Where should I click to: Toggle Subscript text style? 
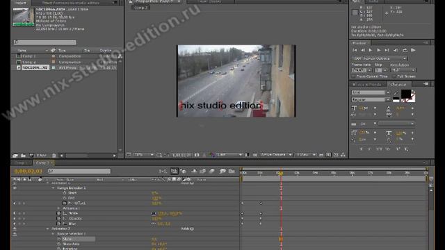click(406, 149)
